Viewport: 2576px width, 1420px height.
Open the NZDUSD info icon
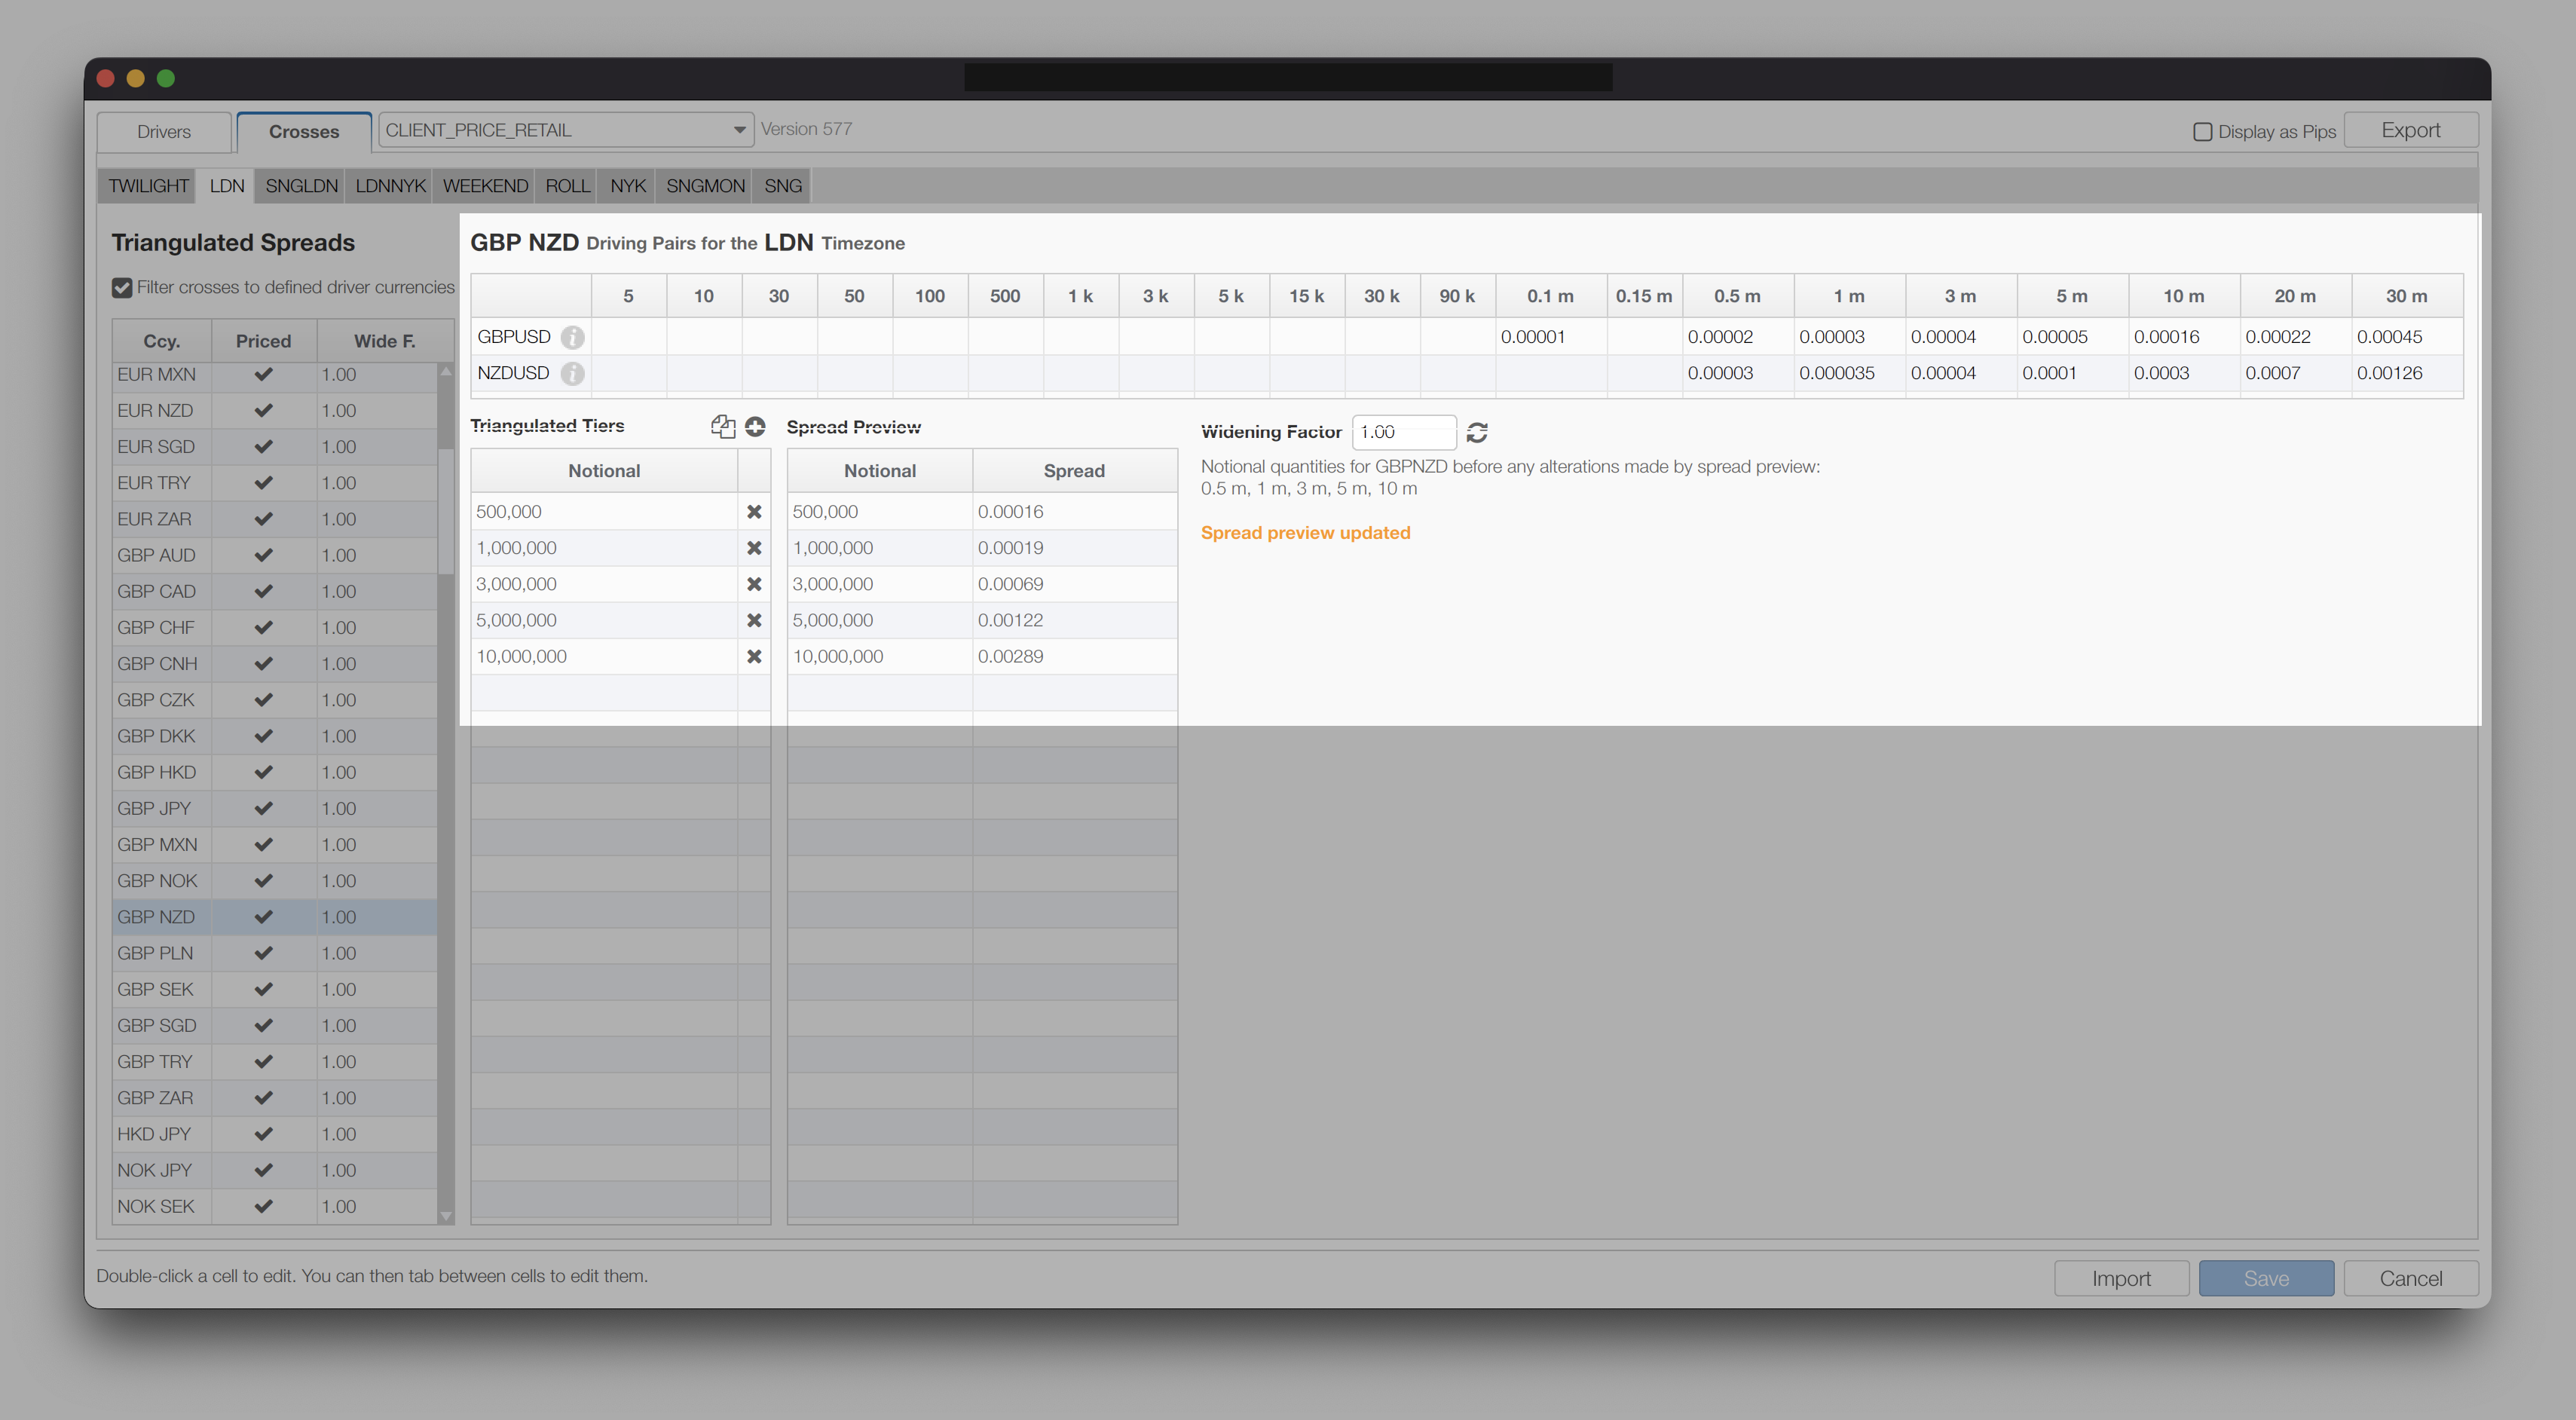(572, 373)
